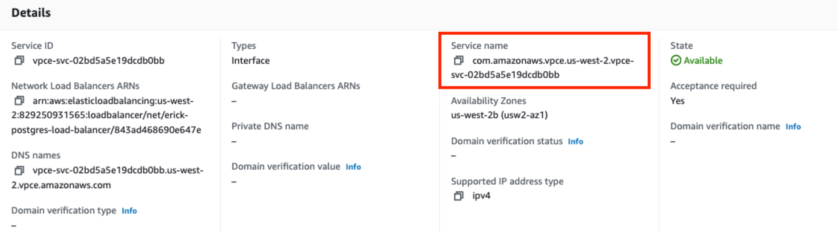Click the Gateway Load Balancers ARNs label
Screen dimensions: 837x232
(x=296, y=86)
